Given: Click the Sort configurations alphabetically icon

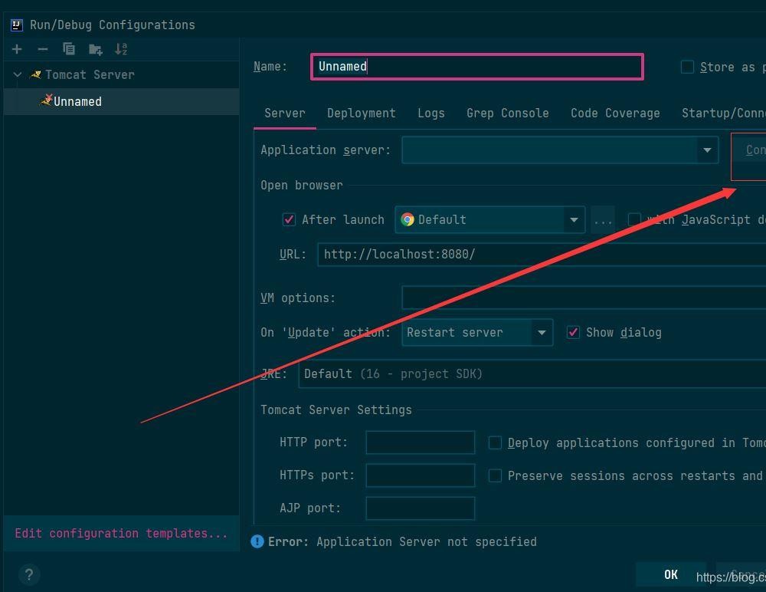Looking at the screenshot, I should tap(121, 49).
